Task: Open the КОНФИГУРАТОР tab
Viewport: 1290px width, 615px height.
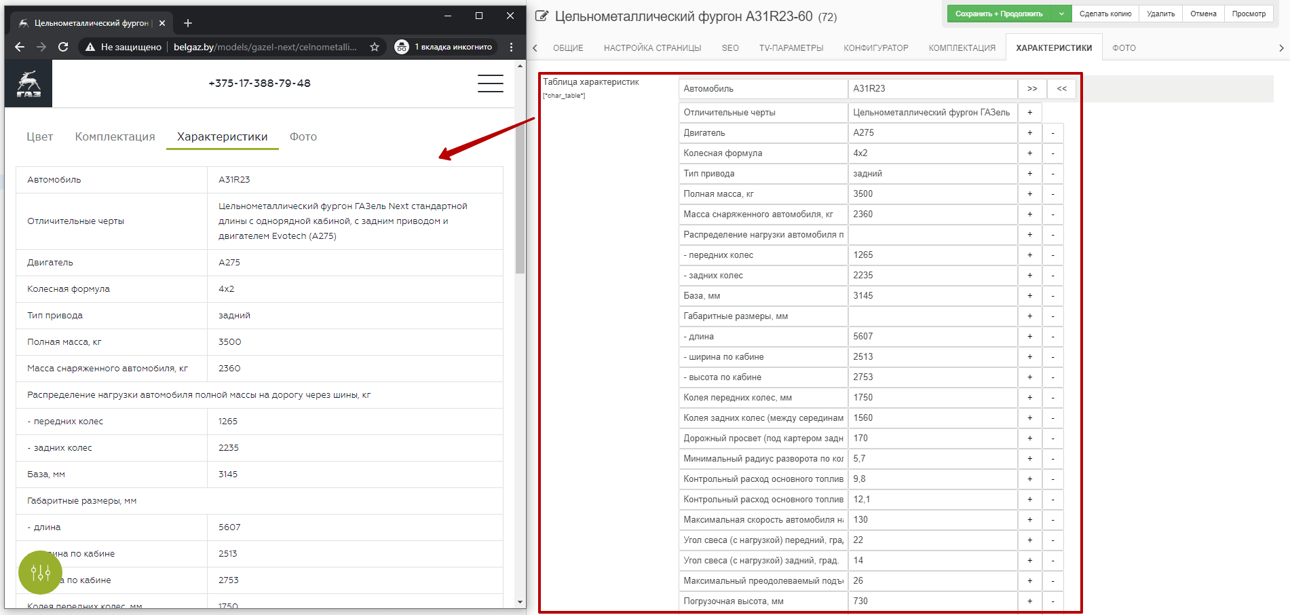Action: pyautogui.click(x=876, y=48)
